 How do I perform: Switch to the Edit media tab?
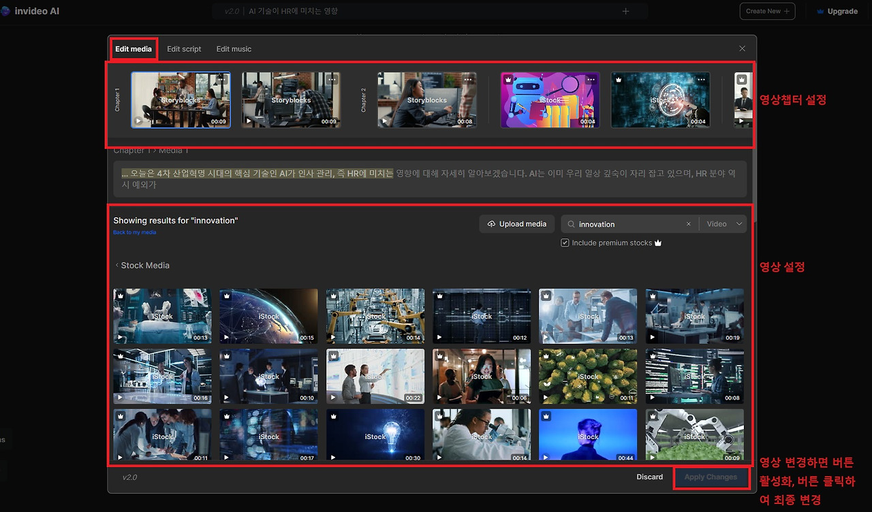[x=134, y=49]
